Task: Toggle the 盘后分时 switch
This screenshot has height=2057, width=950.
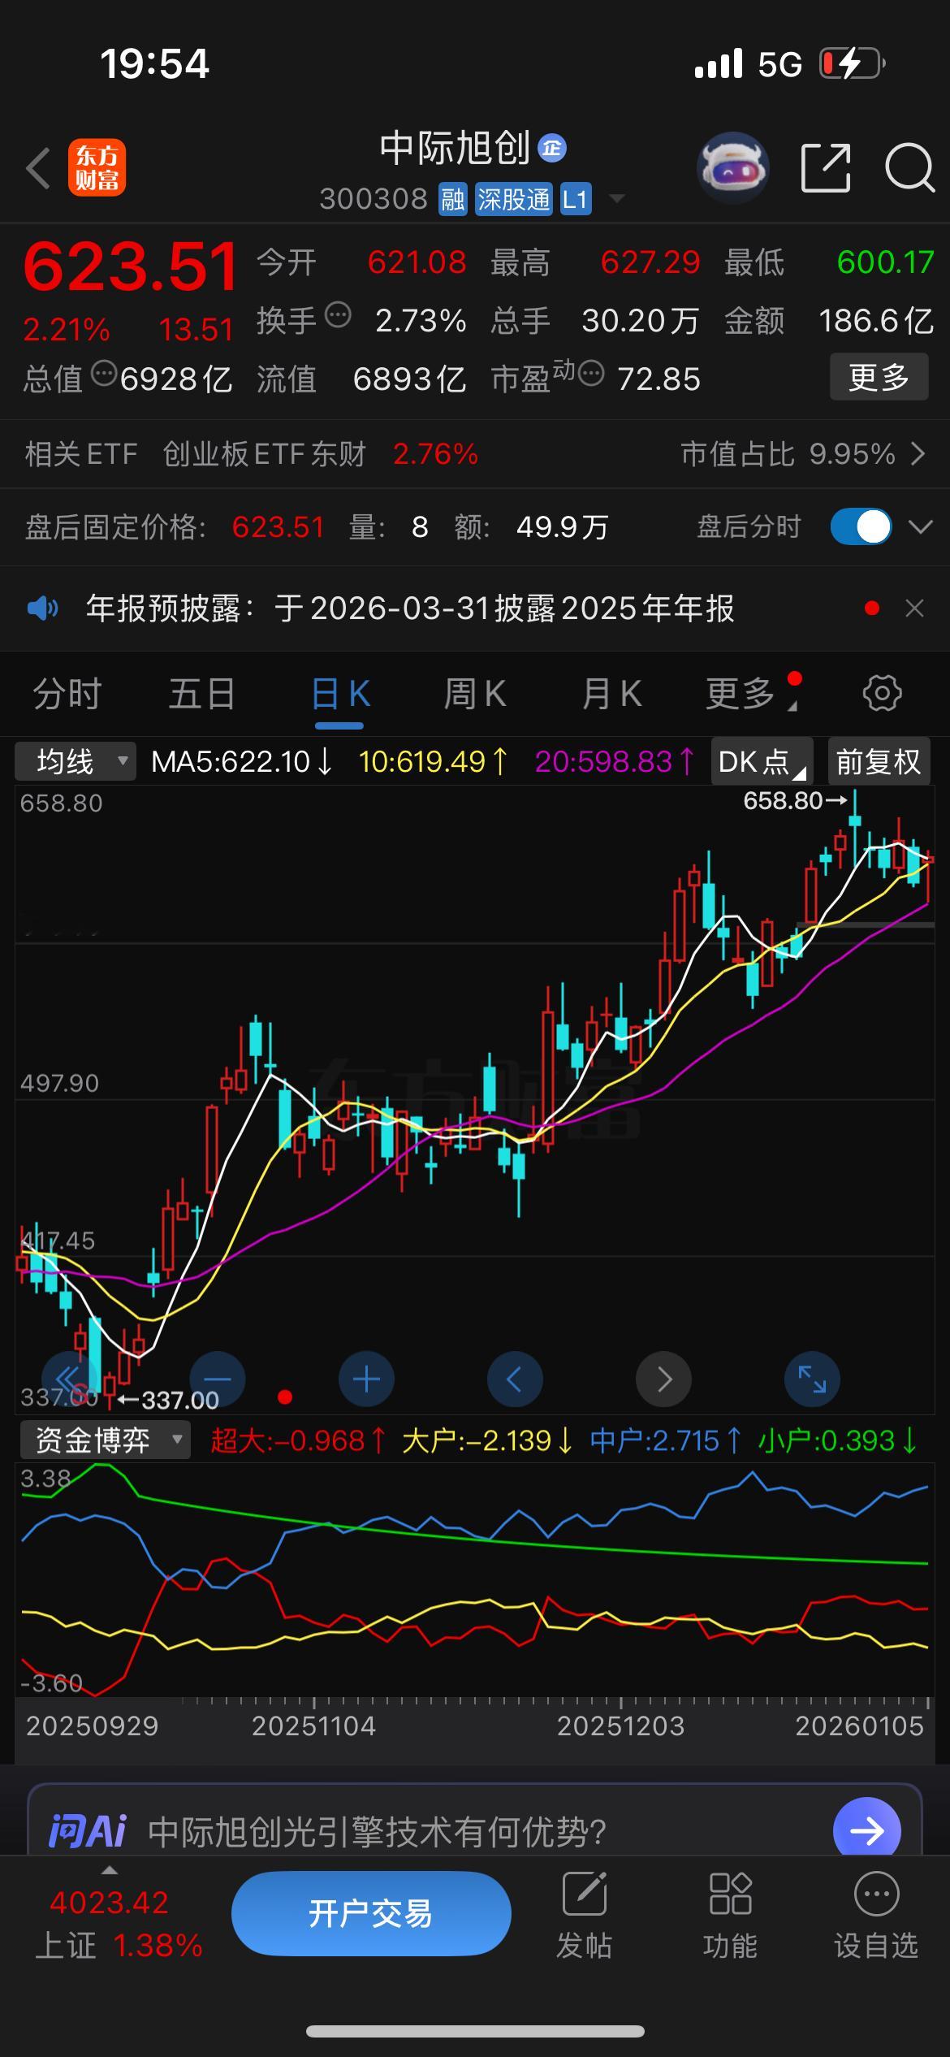Action: coord(861,526)
